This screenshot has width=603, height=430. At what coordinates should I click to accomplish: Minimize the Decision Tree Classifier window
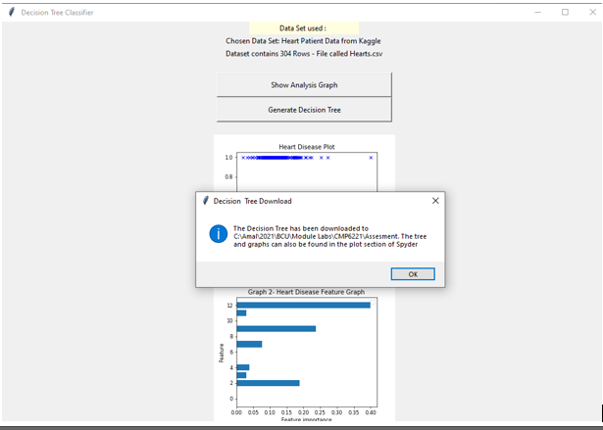[x=537, y=13]
